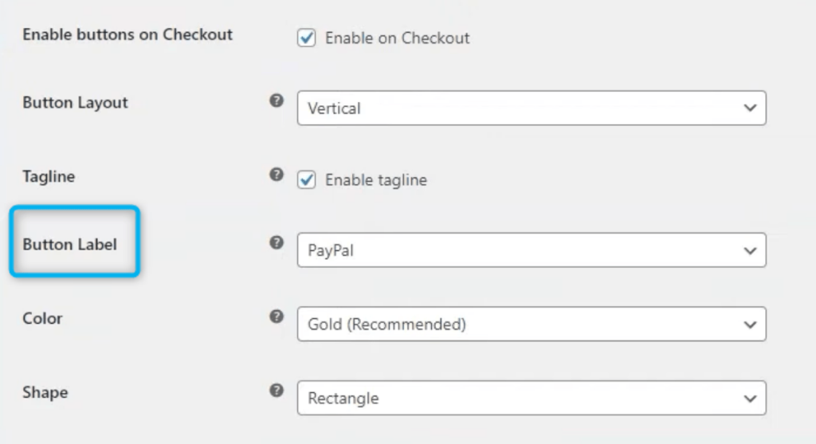Viewport: 816px width, 444px height.
Task: Disable the Enable tagline checkbox
Action: tap(307, 180)
